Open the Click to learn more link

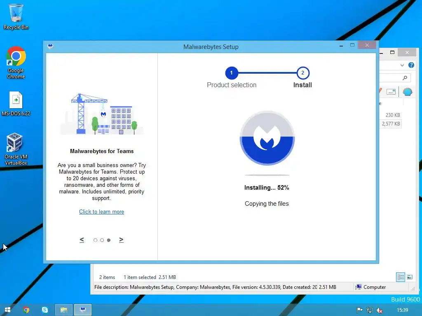[101, 212]
